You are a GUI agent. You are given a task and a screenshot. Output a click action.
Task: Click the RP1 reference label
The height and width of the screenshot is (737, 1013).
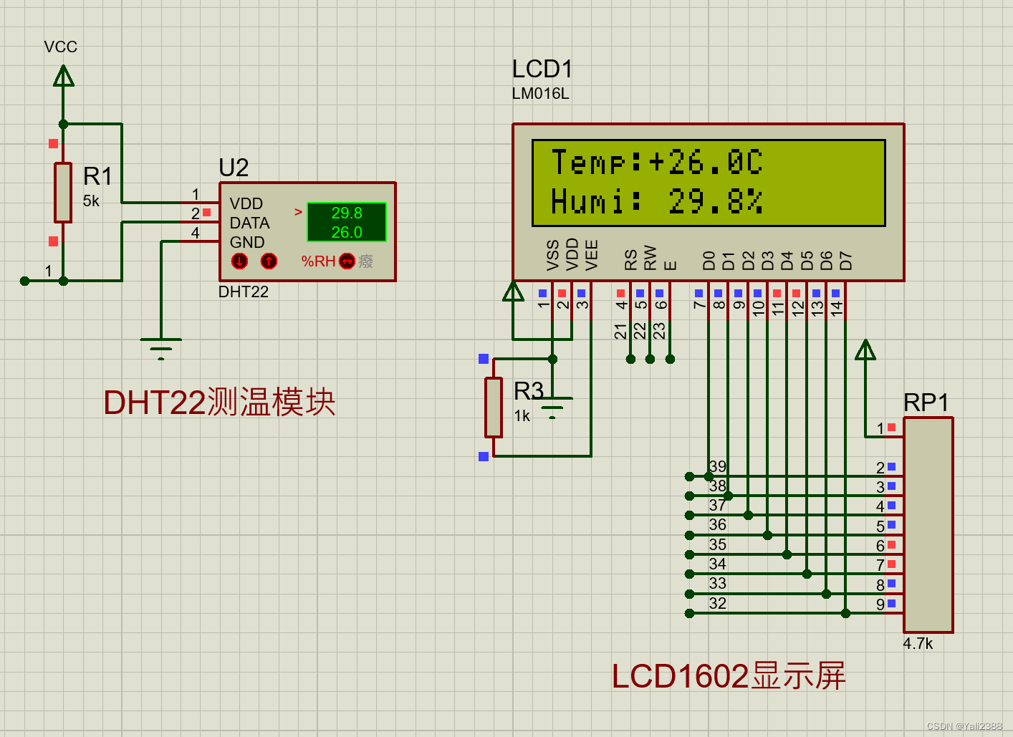point(926,403)
